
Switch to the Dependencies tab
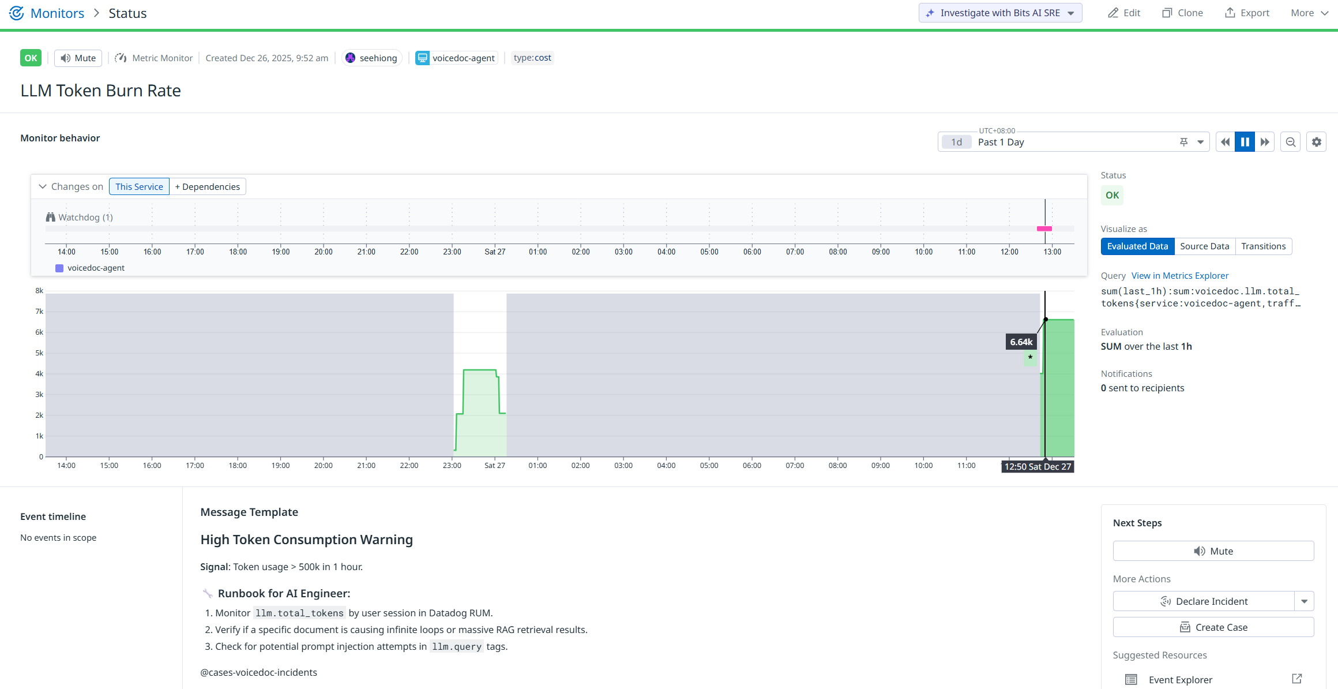pos(207,186)
